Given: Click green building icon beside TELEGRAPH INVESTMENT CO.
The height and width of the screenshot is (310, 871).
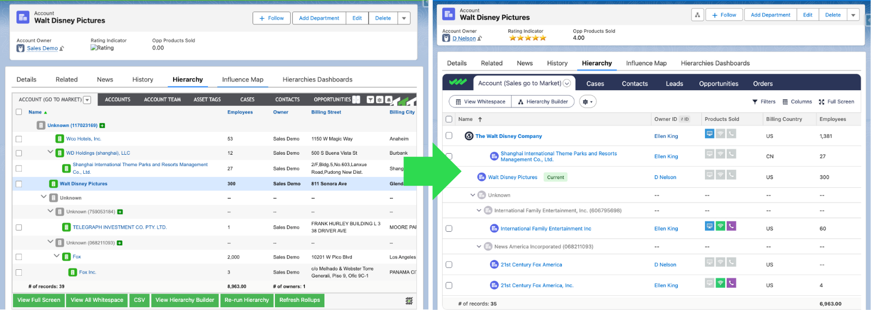Looking at the screenshot, I should click(66, 227).
